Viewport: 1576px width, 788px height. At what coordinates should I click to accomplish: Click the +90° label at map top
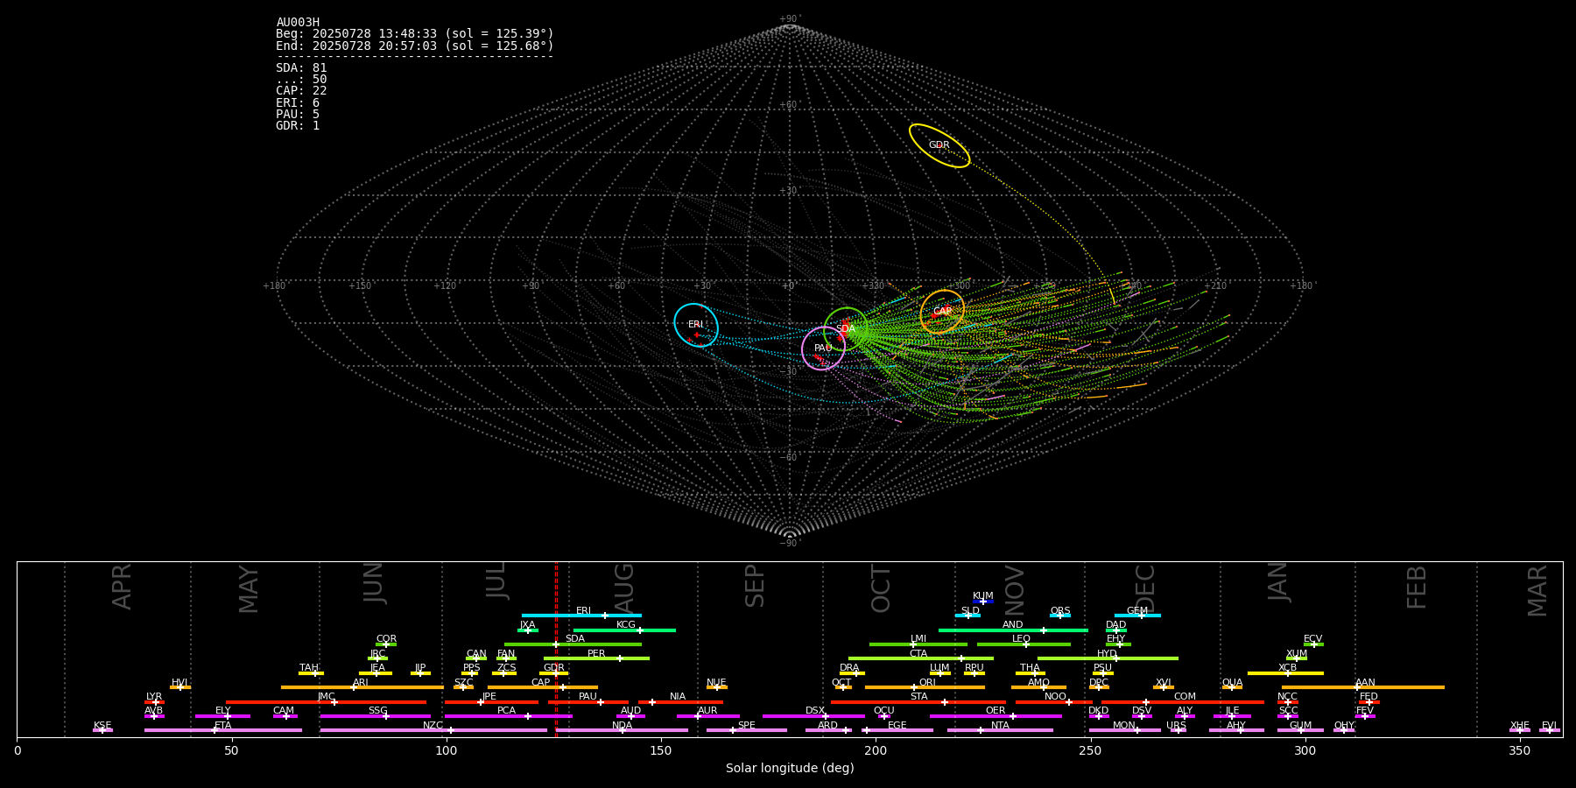(x=790, y=19)
